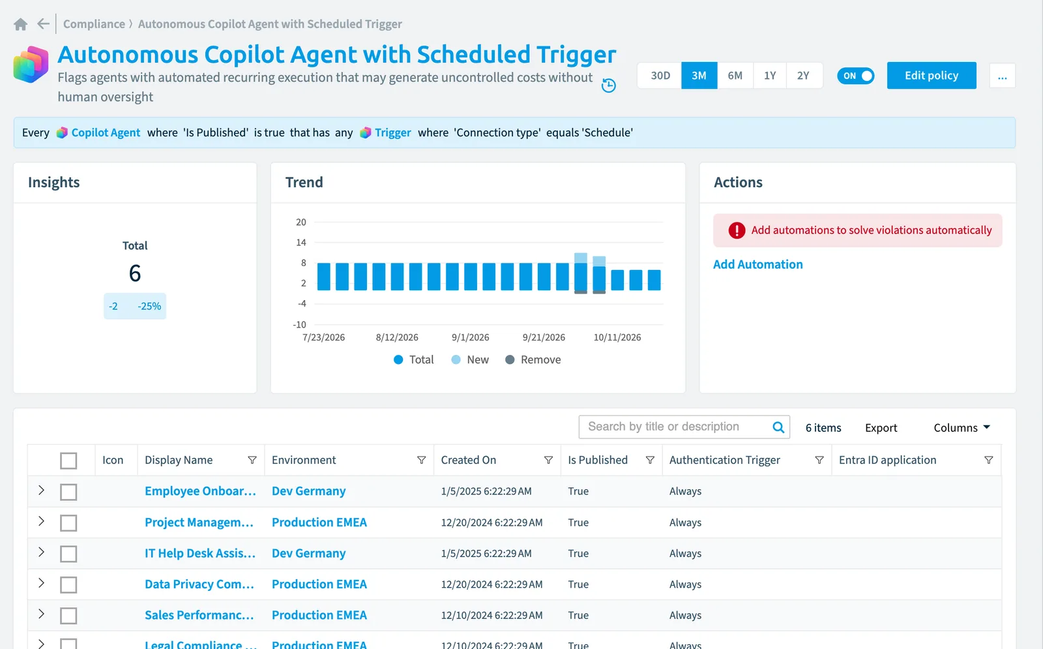
Task: Export the results list
Action: 881,428
